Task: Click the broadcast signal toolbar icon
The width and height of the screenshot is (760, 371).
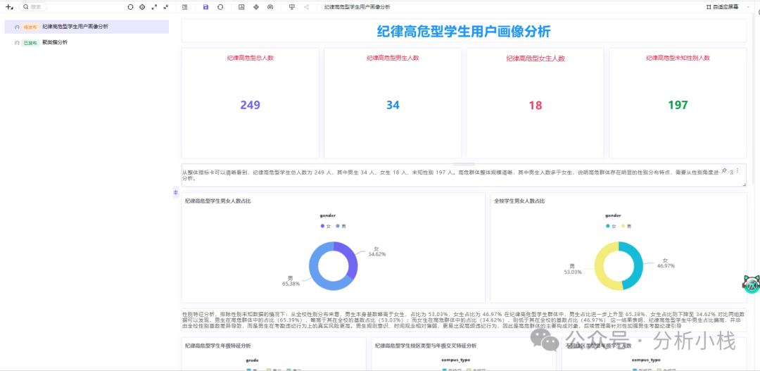Action: [x=270, y=7]
